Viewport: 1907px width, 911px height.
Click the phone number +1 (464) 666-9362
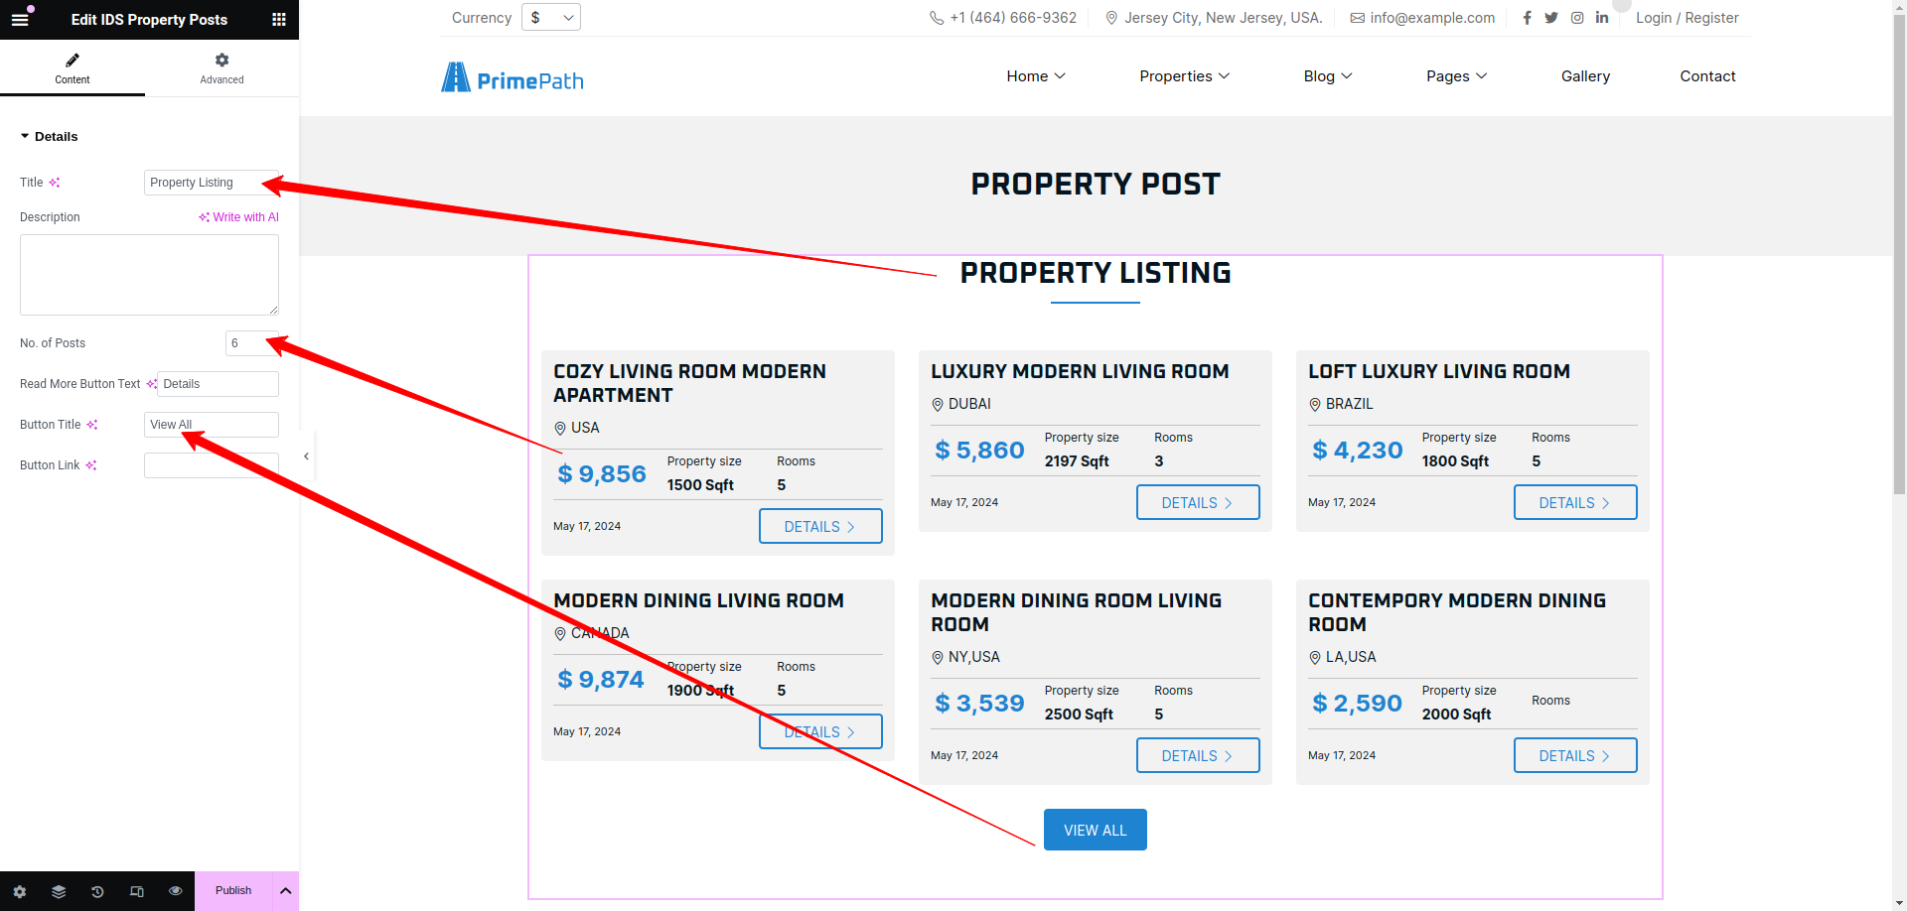(1013, 18)
